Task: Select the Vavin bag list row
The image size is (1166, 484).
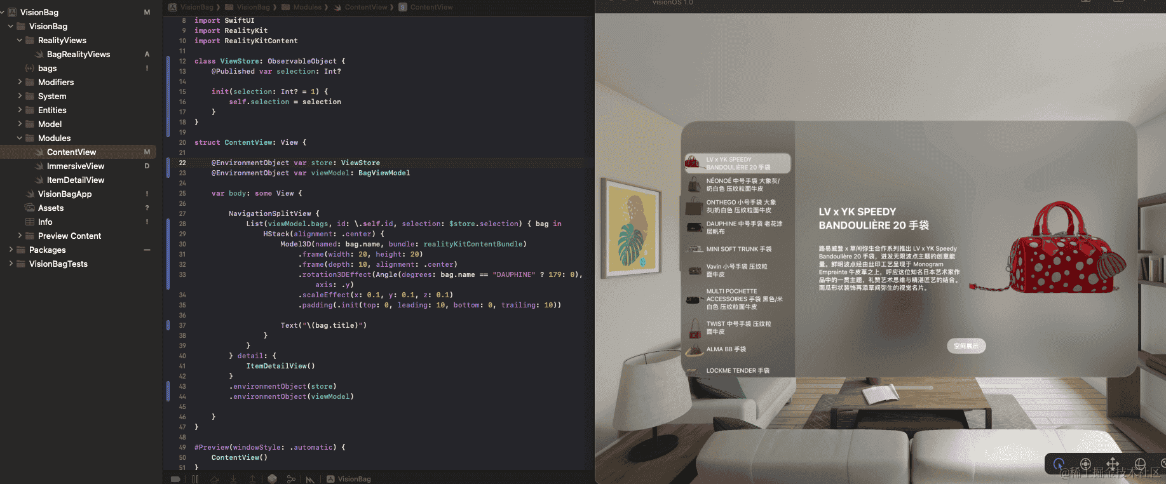Action: tap(738, 271)
